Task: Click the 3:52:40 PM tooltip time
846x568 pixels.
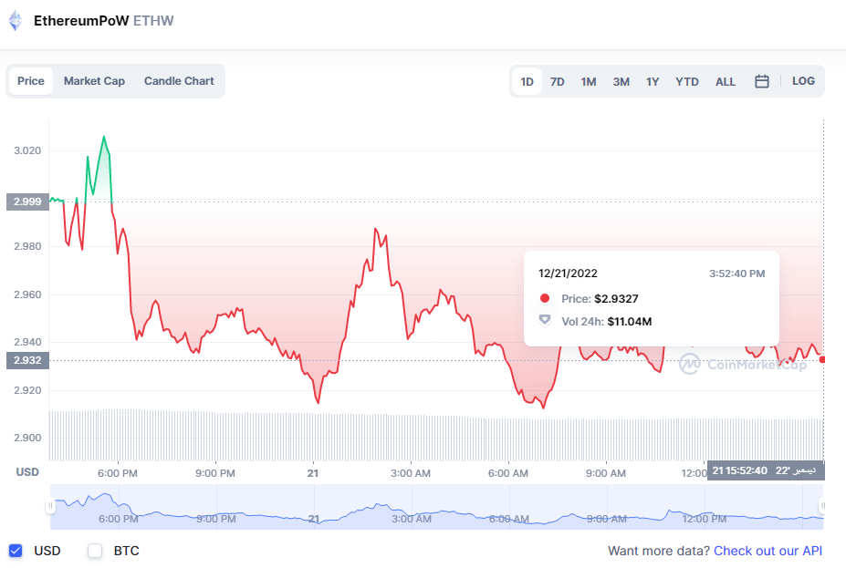Action: (737, 274)
